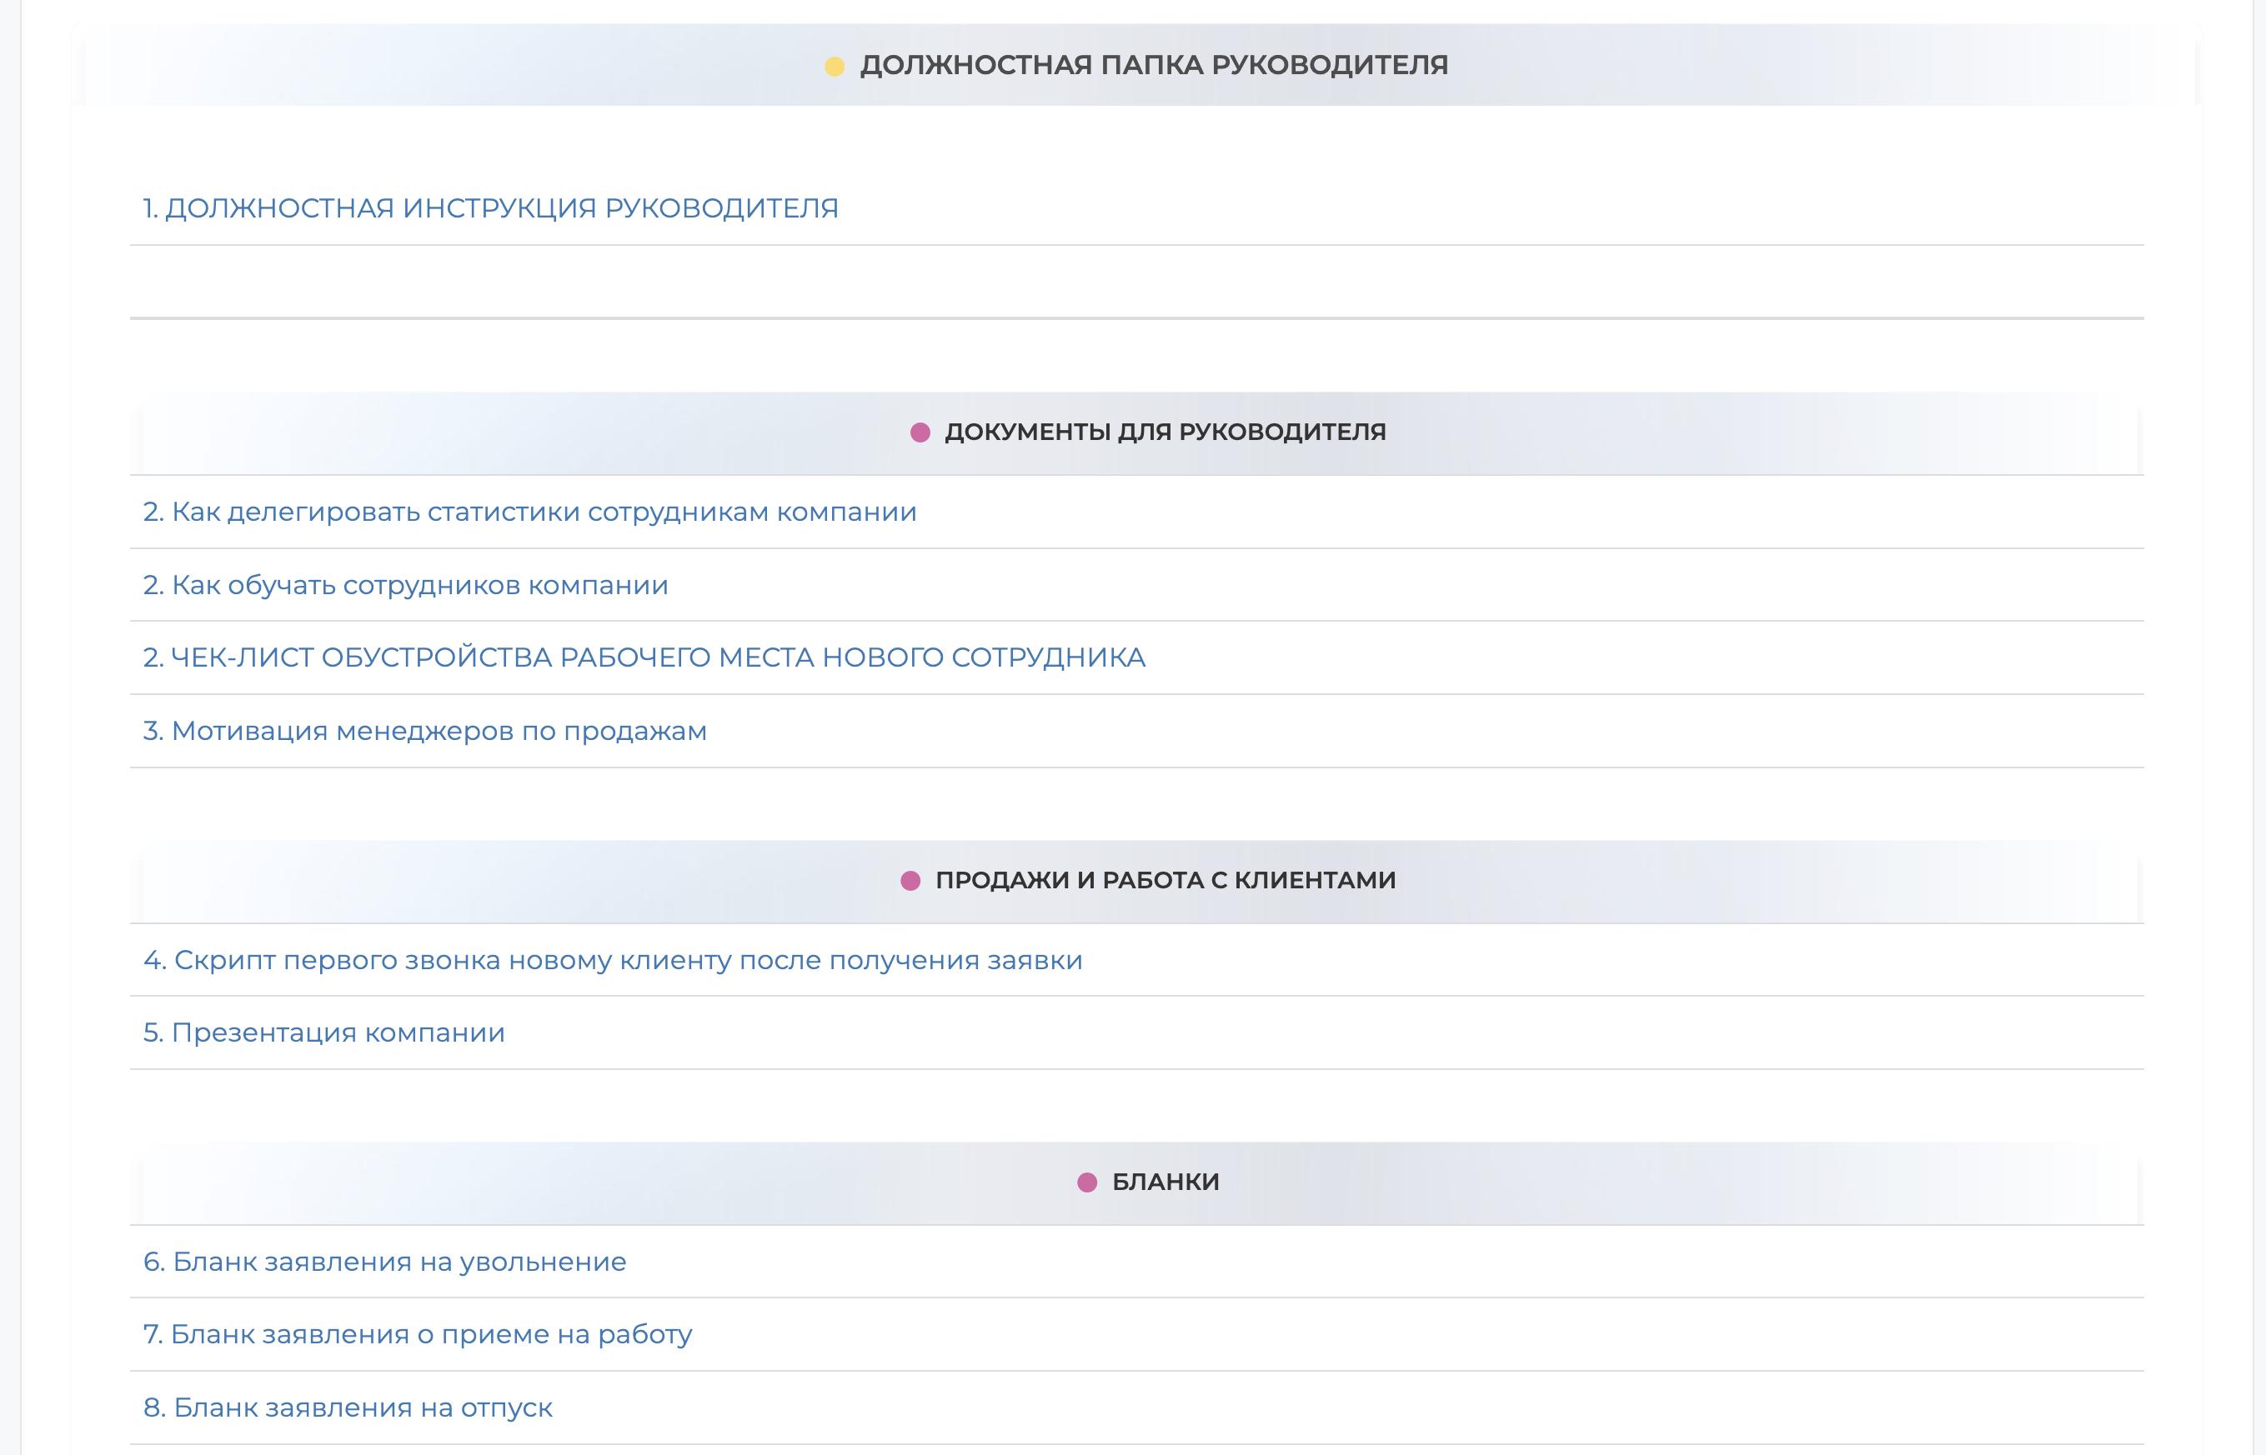Open Как обучать сотрудников компании document

tap(405, 586)
